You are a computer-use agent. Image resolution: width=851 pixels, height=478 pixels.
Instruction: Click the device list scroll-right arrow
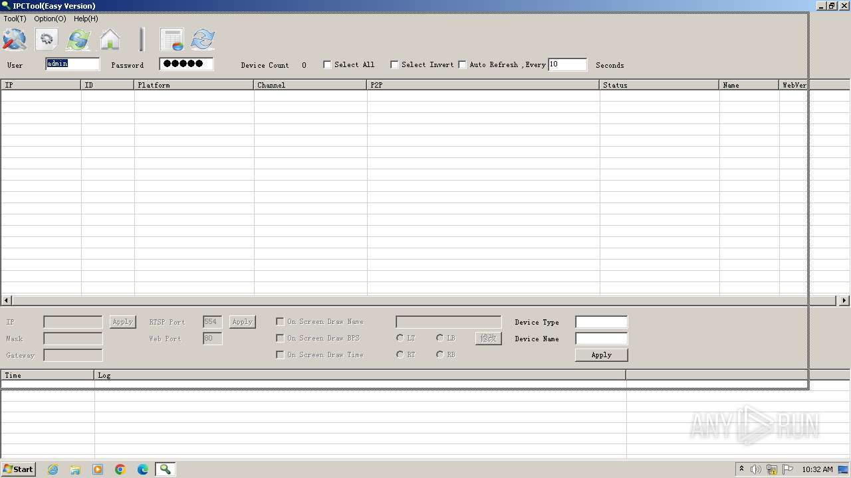tap(844, 300)
